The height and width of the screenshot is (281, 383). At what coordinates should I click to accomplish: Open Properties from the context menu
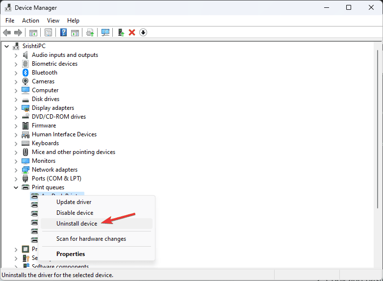click(x=97, y=254)
